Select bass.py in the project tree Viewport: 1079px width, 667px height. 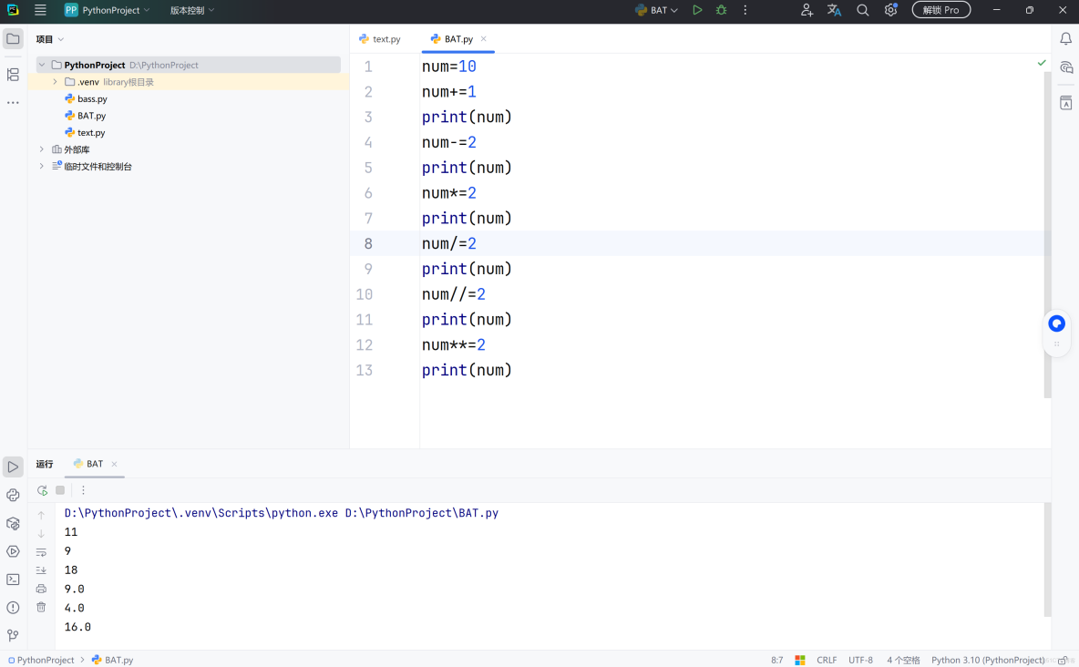click(x=91, y=98)
